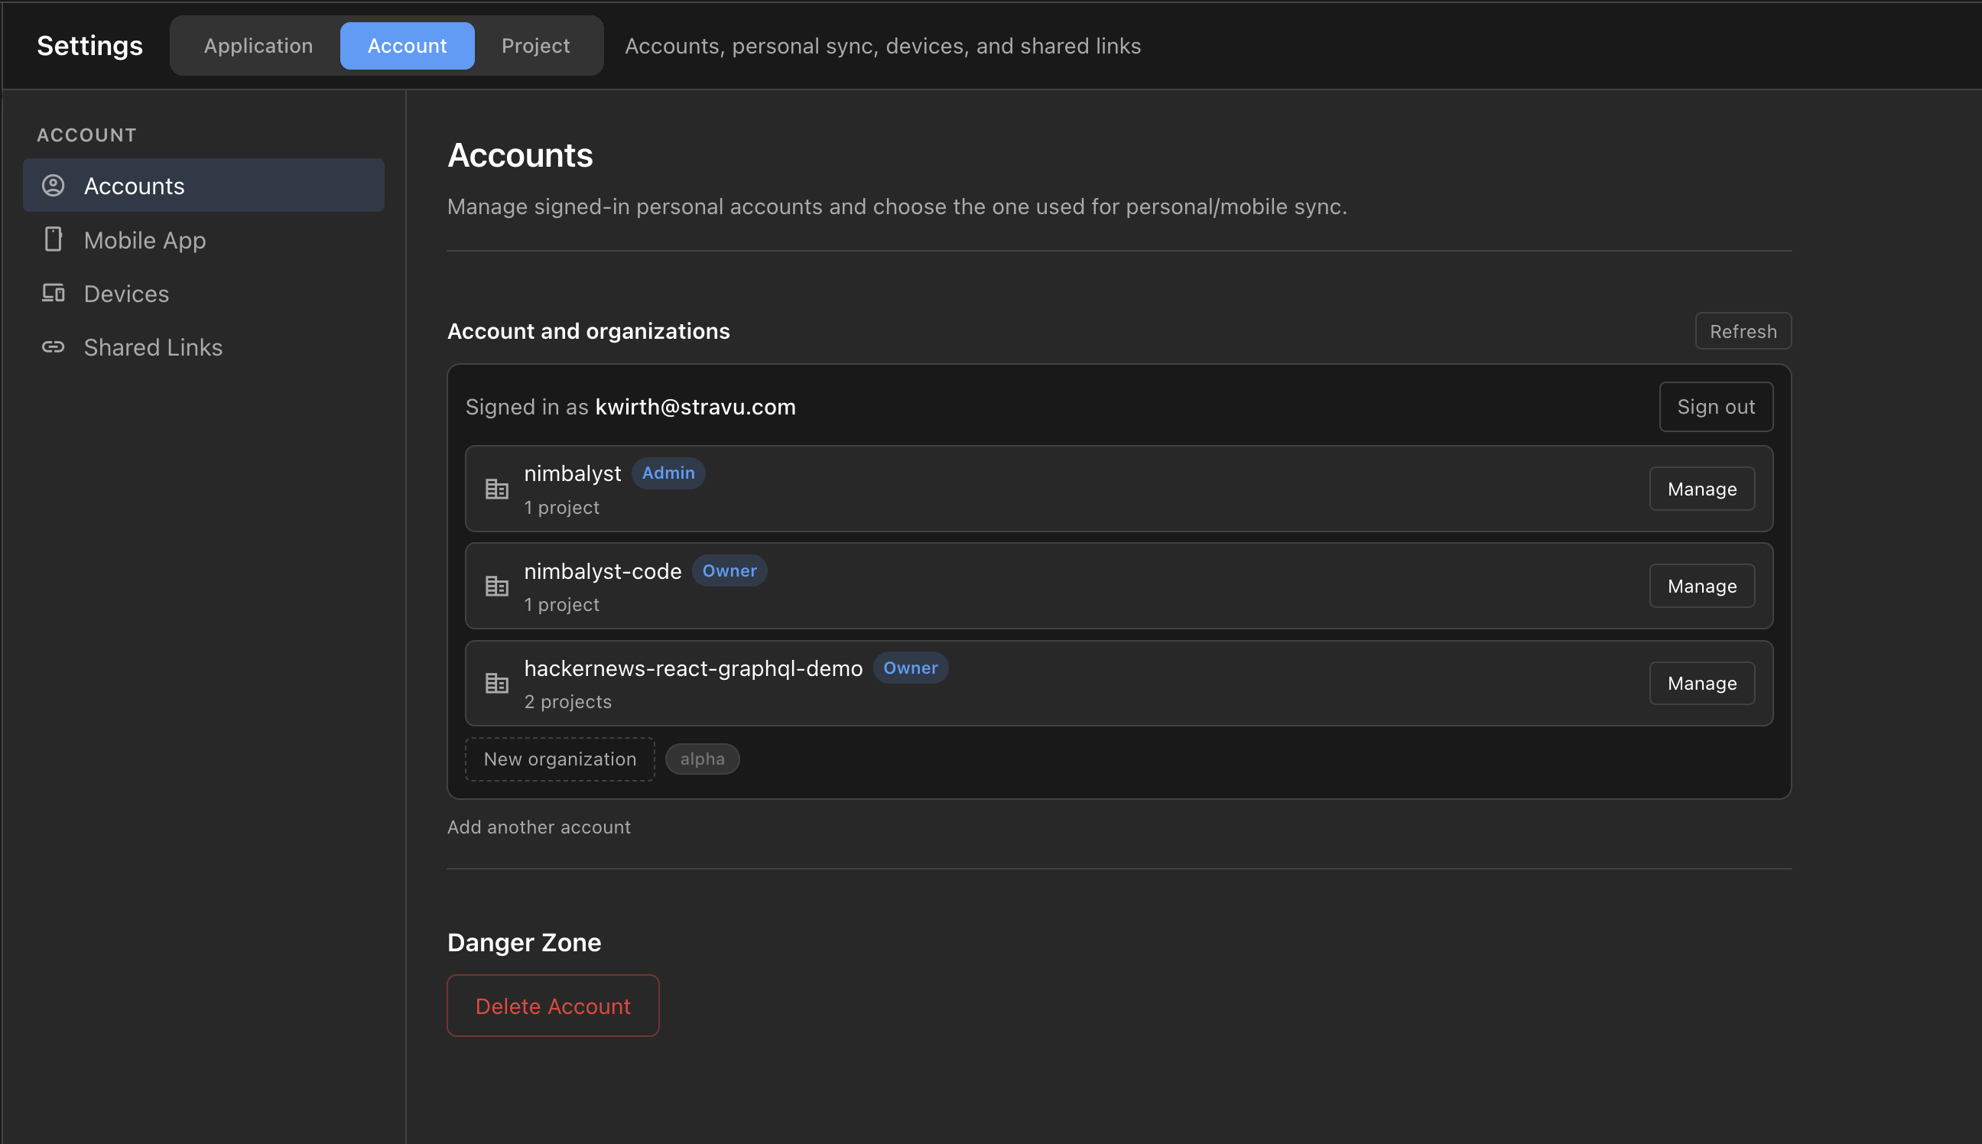
Task: Click the Settings title text
Action: 89,46
